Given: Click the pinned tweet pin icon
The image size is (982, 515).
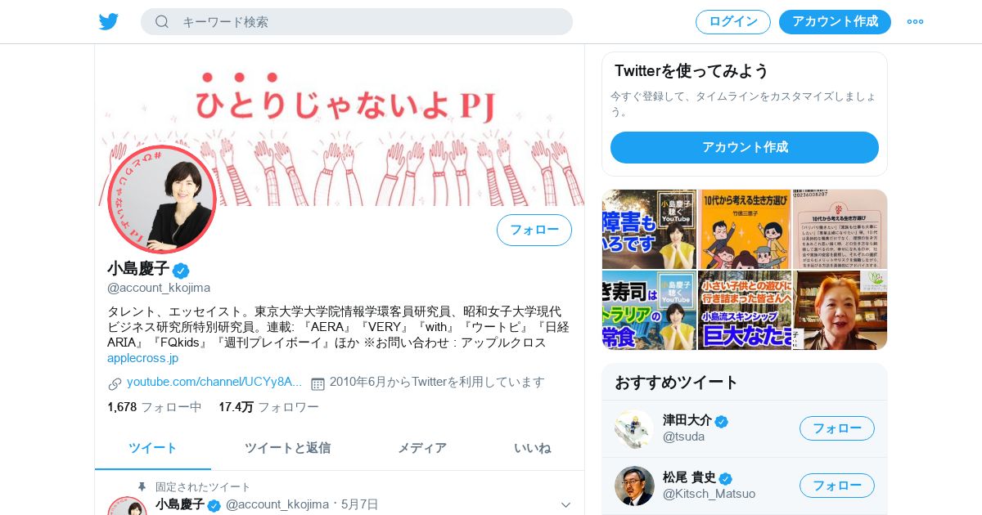Looking at the screenshot, I should tap(142, 487).
